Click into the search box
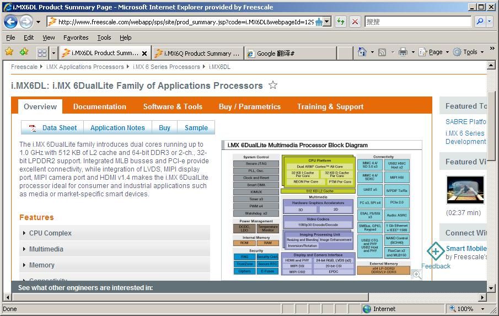Screen dimensions: 499x316 pyautogui.click(x=417, y=22)
